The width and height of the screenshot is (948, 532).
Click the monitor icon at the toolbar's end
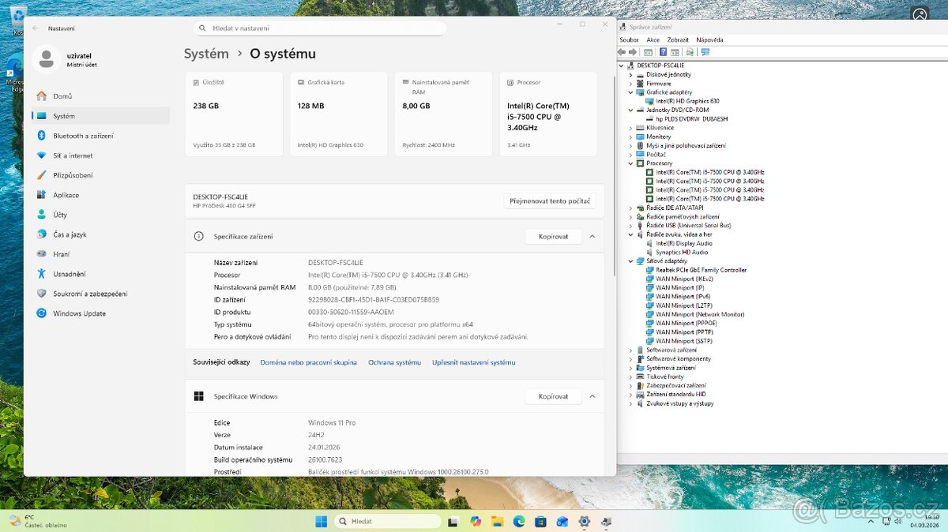(x=705, y=52)
